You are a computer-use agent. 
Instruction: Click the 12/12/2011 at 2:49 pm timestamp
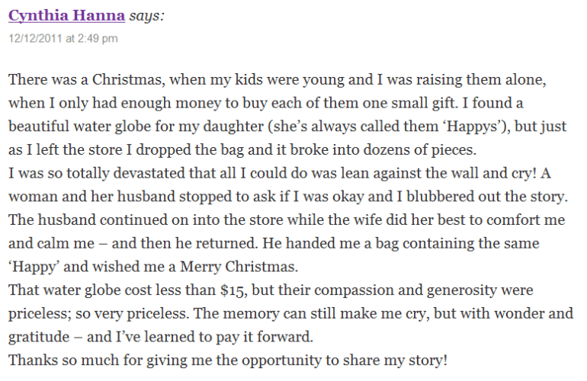pos(63,37)
